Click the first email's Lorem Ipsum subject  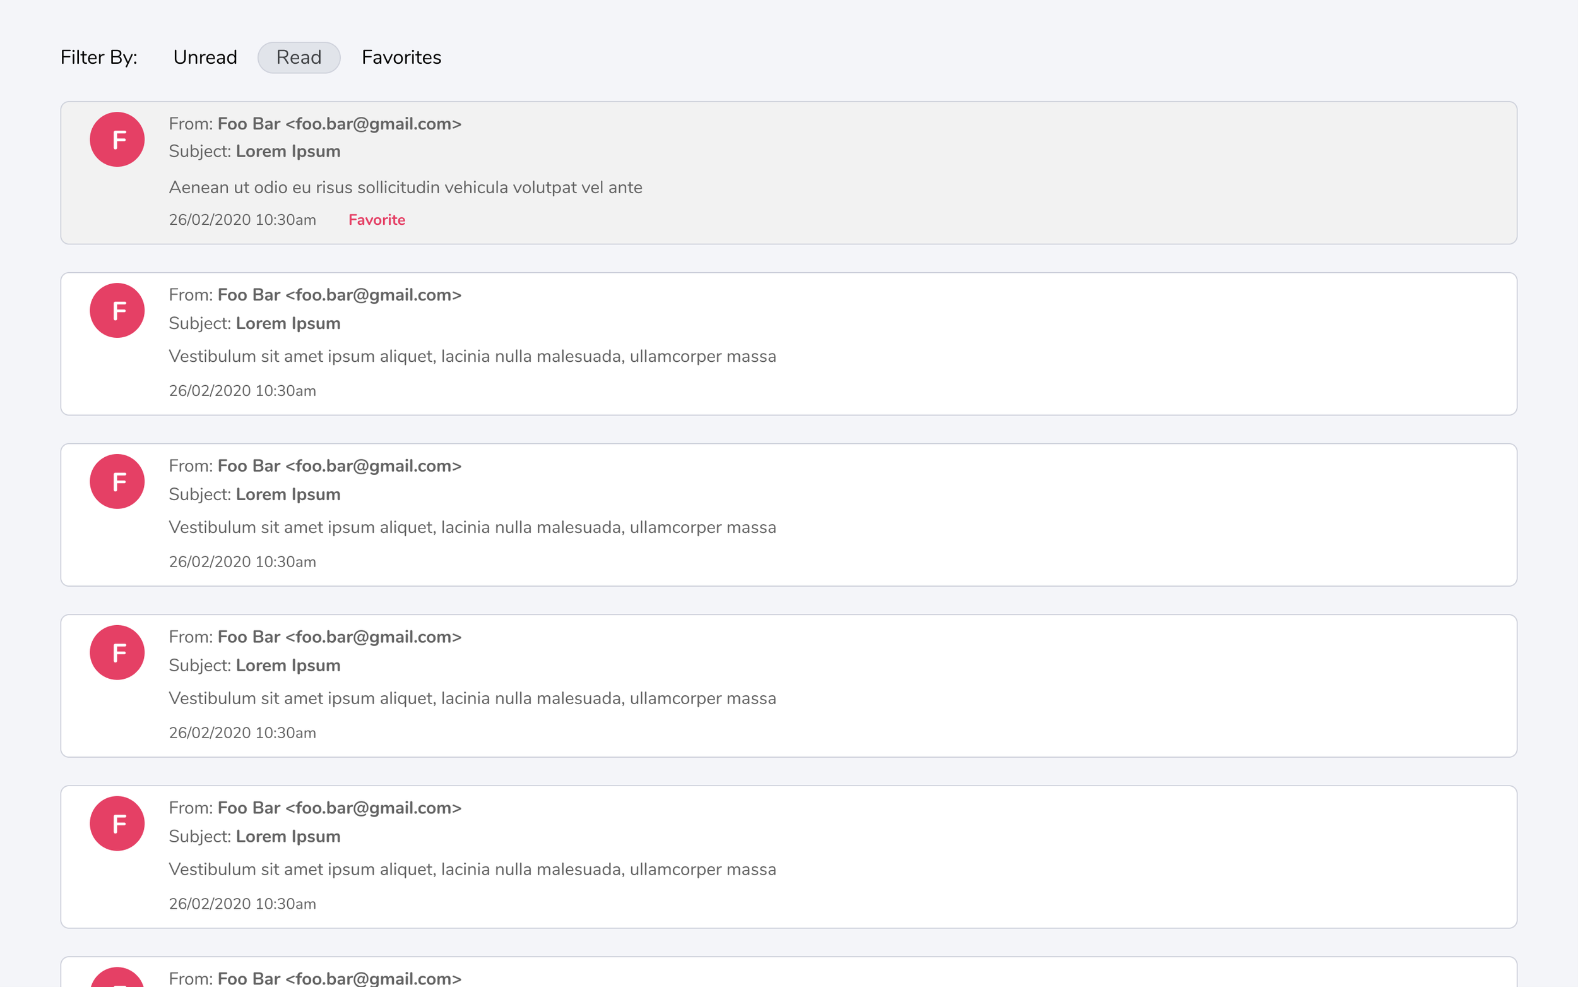coord(288,152)
